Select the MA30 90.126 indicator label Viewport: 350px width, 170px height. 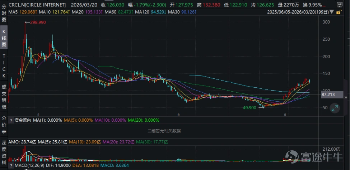[x=182, y=12]
